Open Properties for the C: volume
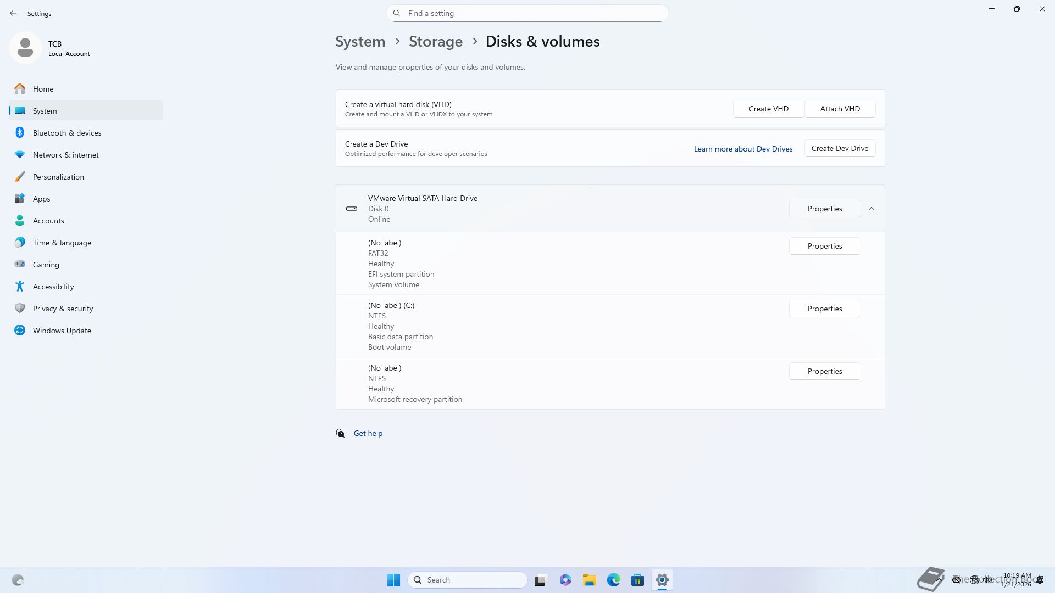Image resolution: width=1055 pixels, height=593 pixels. tap(824, 309)
